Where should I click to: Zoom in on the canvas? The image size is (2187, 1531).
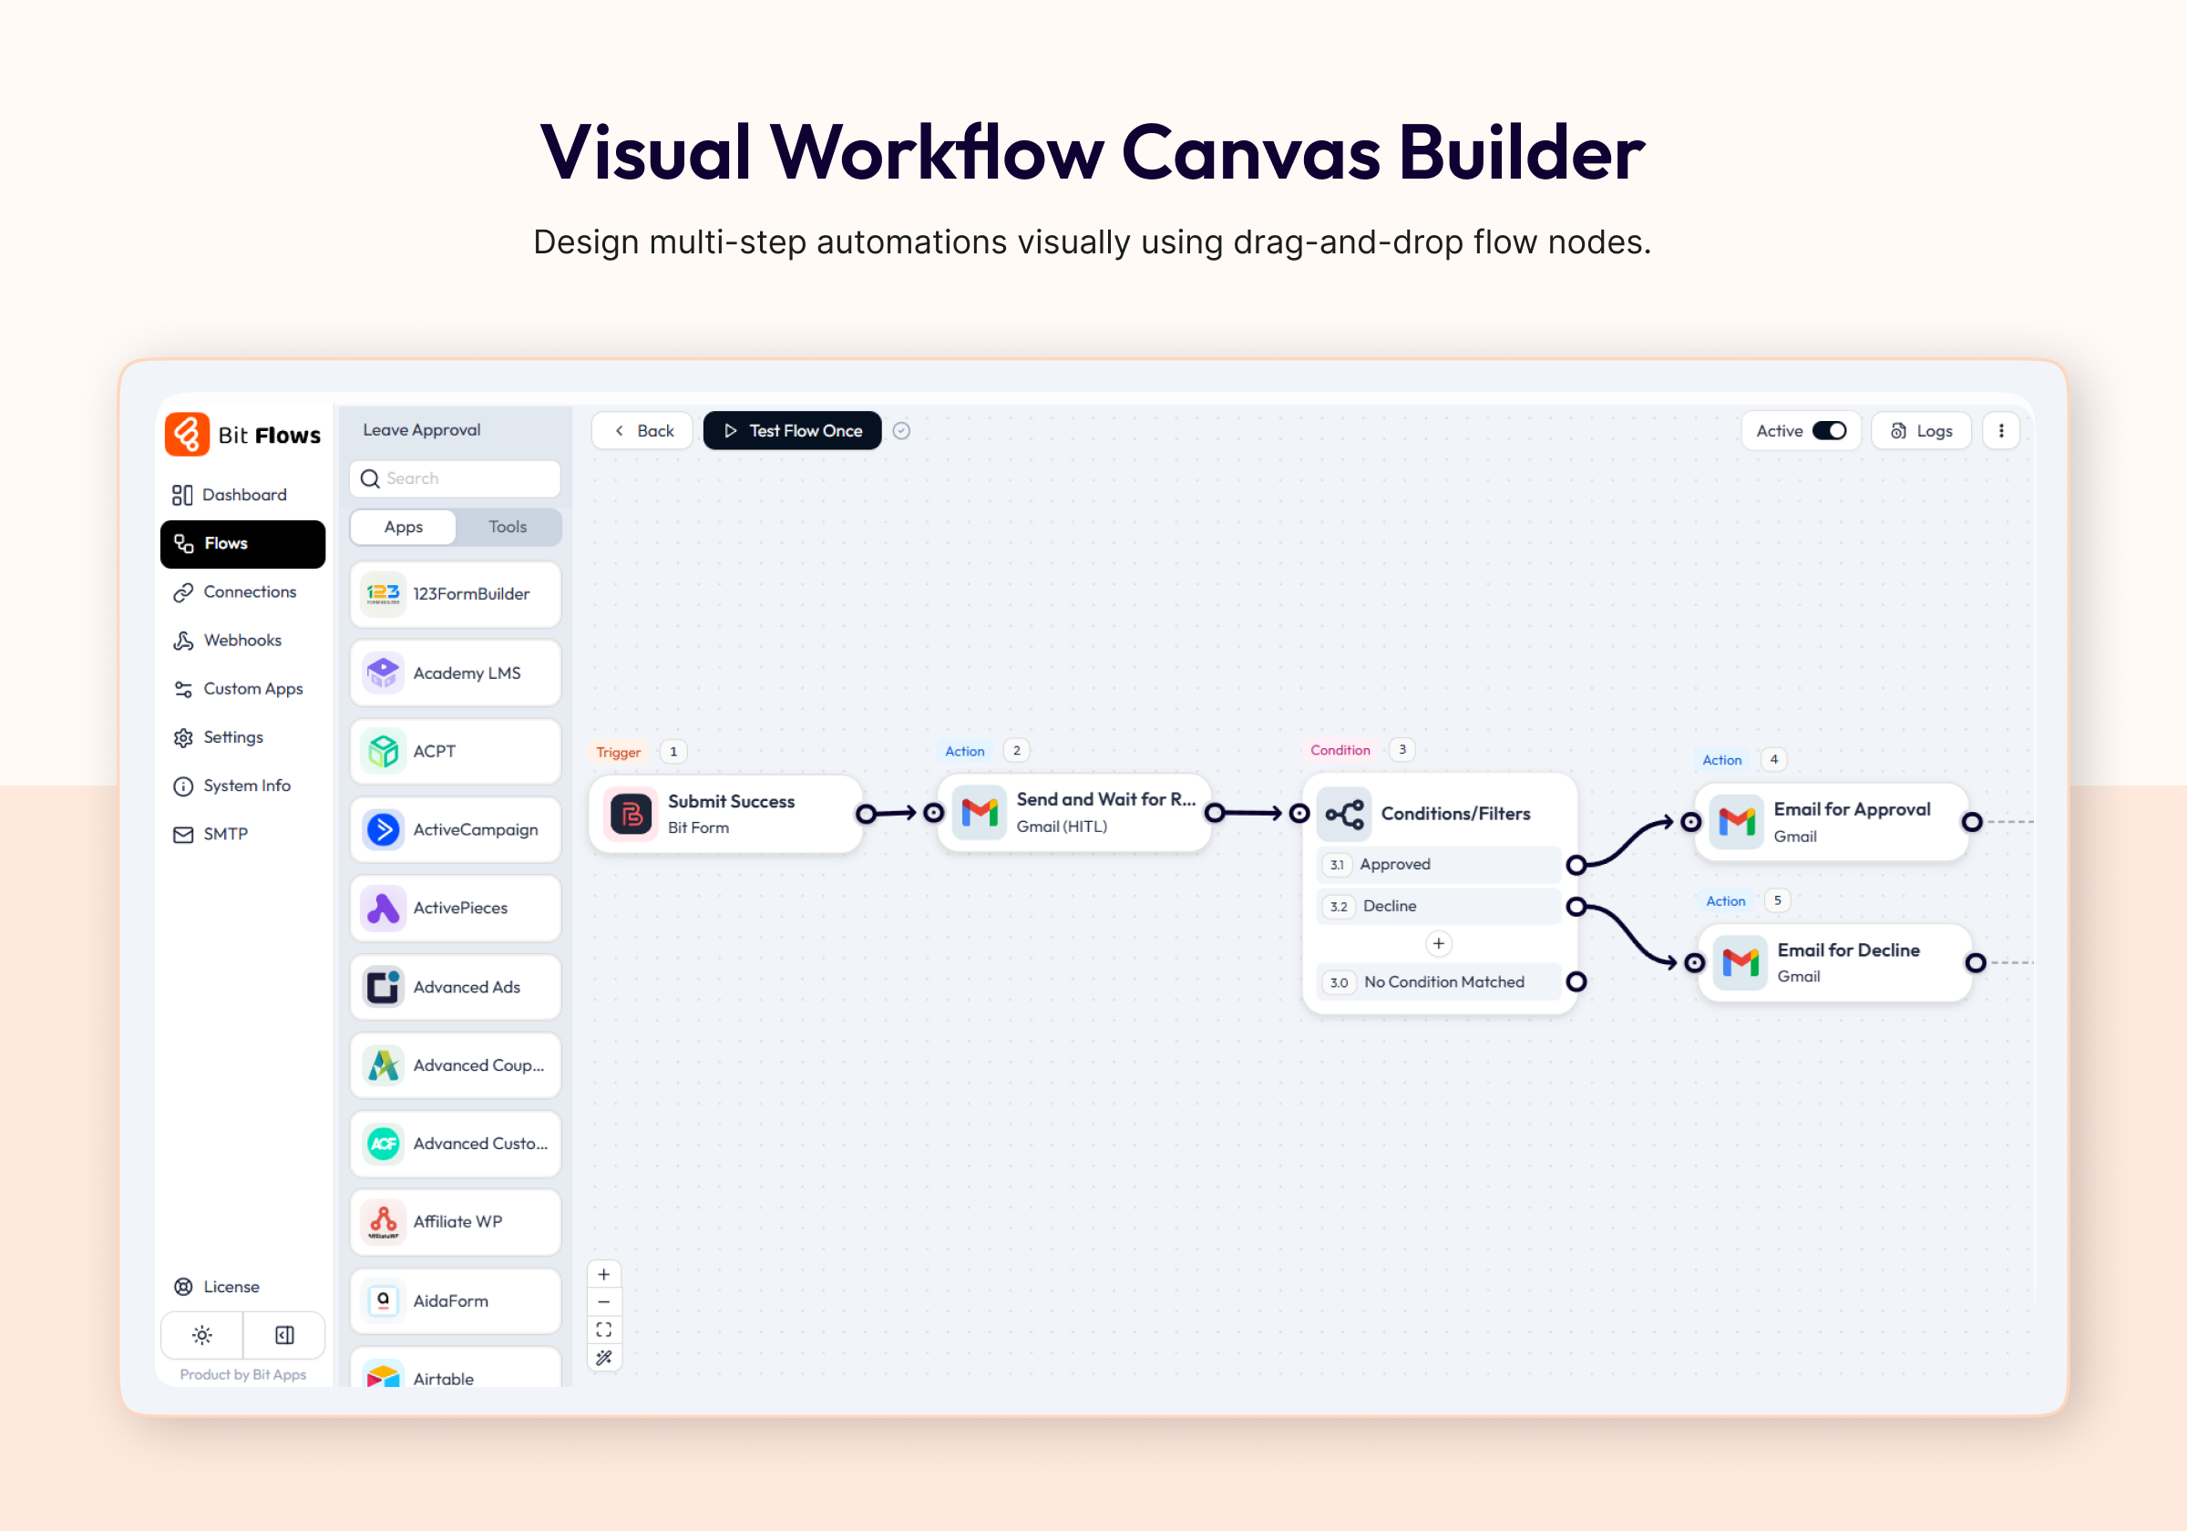604,1275
